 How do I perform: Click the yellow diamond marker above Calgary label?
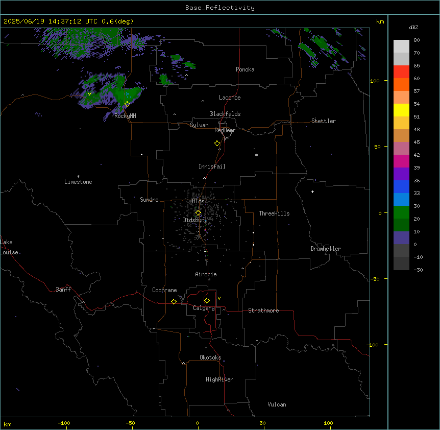(207, 301)
